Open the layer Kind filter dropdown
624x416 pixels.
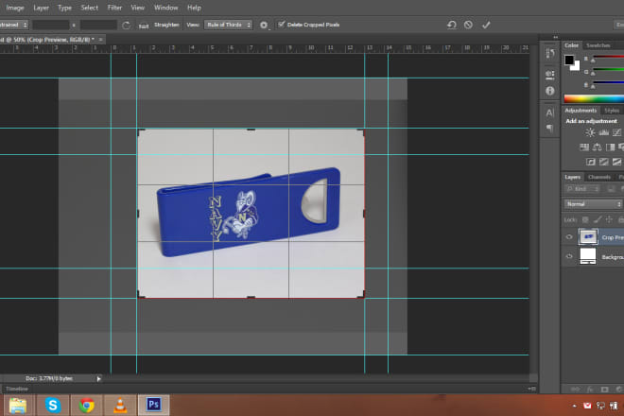pos(582,189)
